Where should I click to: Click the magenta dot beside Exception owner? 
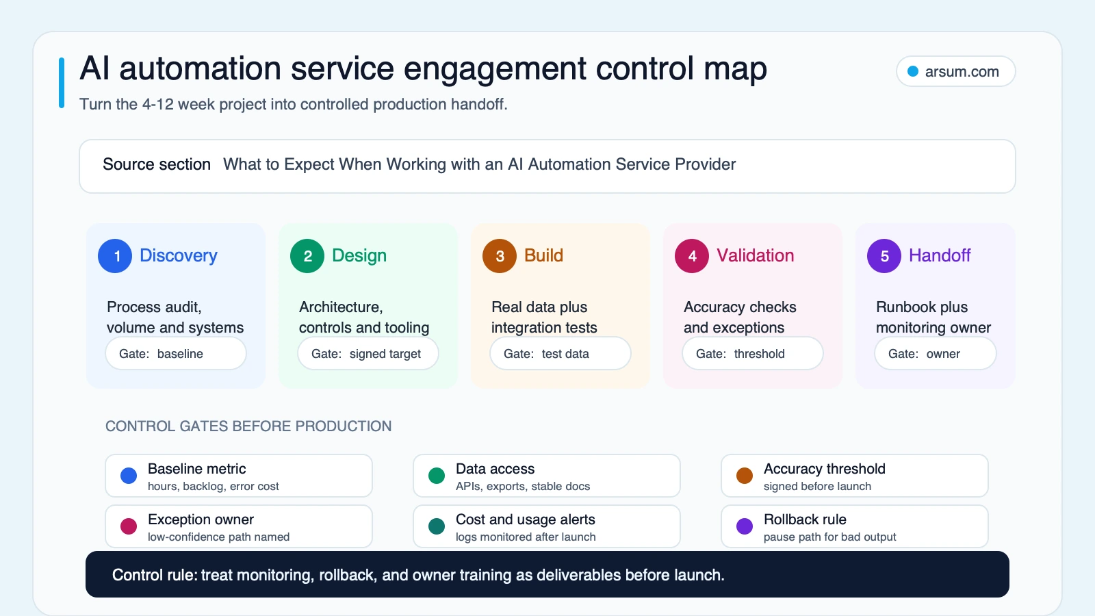[129, 526]
